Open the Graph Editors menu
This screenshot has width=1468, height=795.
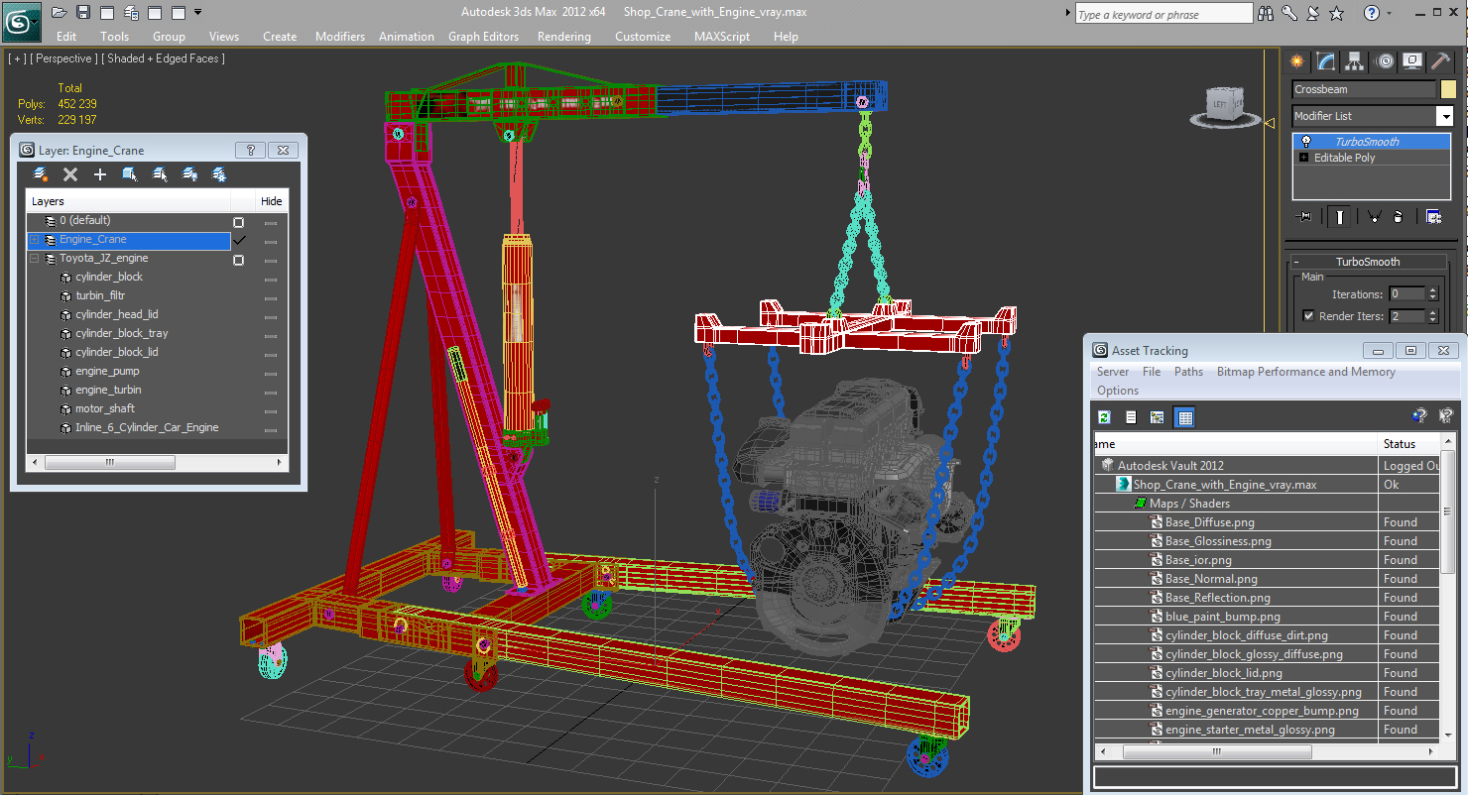pyautogui.click(x=483, y=37)
